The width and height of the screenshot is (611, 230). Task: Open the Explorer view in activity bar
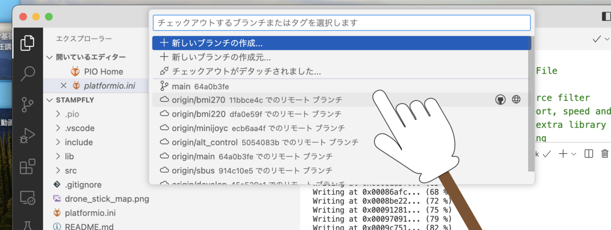(x=27, y=43)
